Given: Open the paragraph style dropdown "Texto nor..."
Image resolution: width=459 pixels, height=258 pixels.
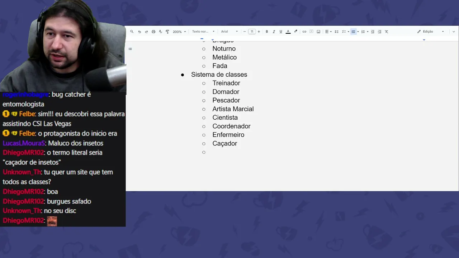Looking at the screenshot, I should coord(203,32).
